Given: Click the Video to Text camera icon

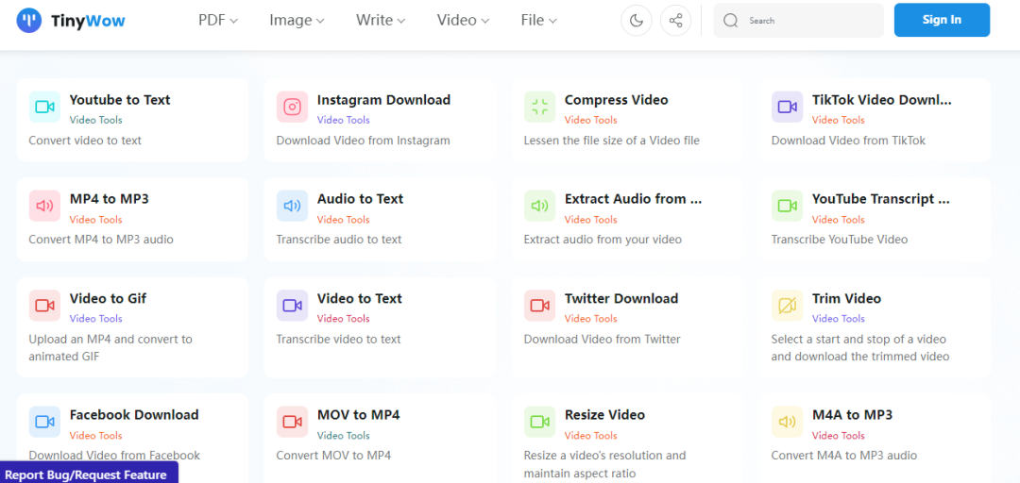Looking at the screenshot, I should pos(292,306).
